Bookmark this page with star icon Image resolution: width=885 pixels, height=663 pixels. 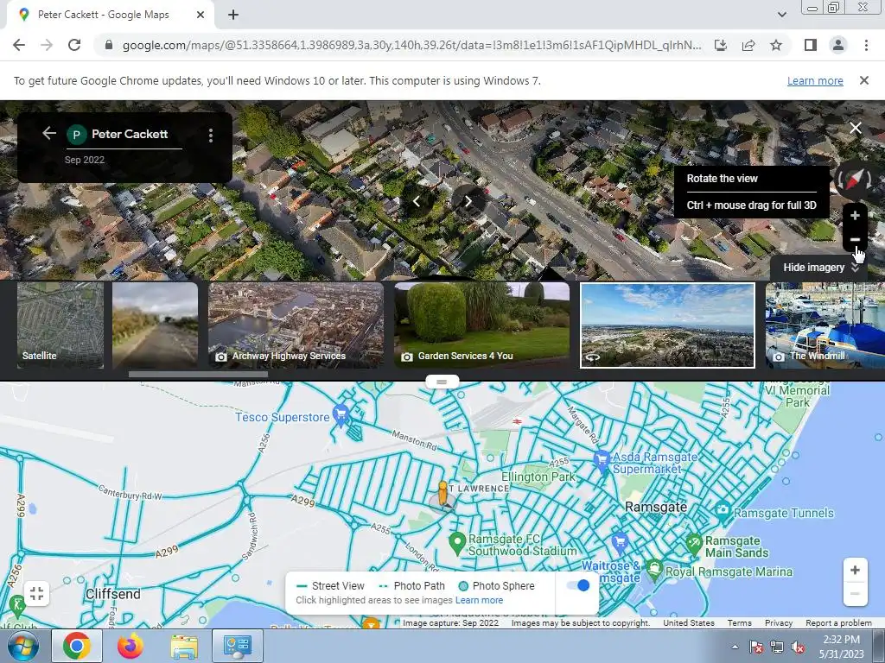pos(776,45)
